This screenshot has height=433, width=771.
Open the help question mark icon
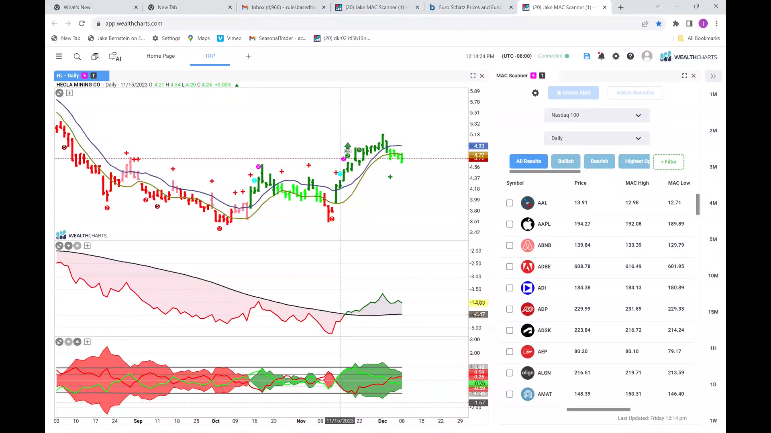pyautogui.click(x=630, y=56)
